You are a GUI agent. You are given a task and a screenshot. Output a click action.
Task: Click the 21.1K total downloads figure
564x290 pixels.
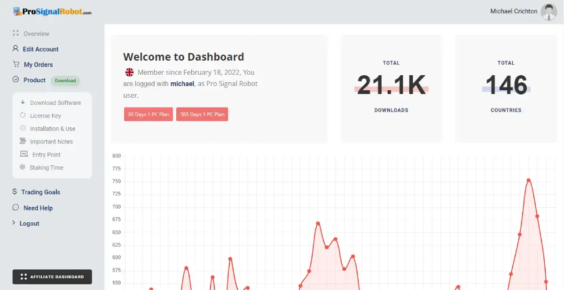point(392,85)
